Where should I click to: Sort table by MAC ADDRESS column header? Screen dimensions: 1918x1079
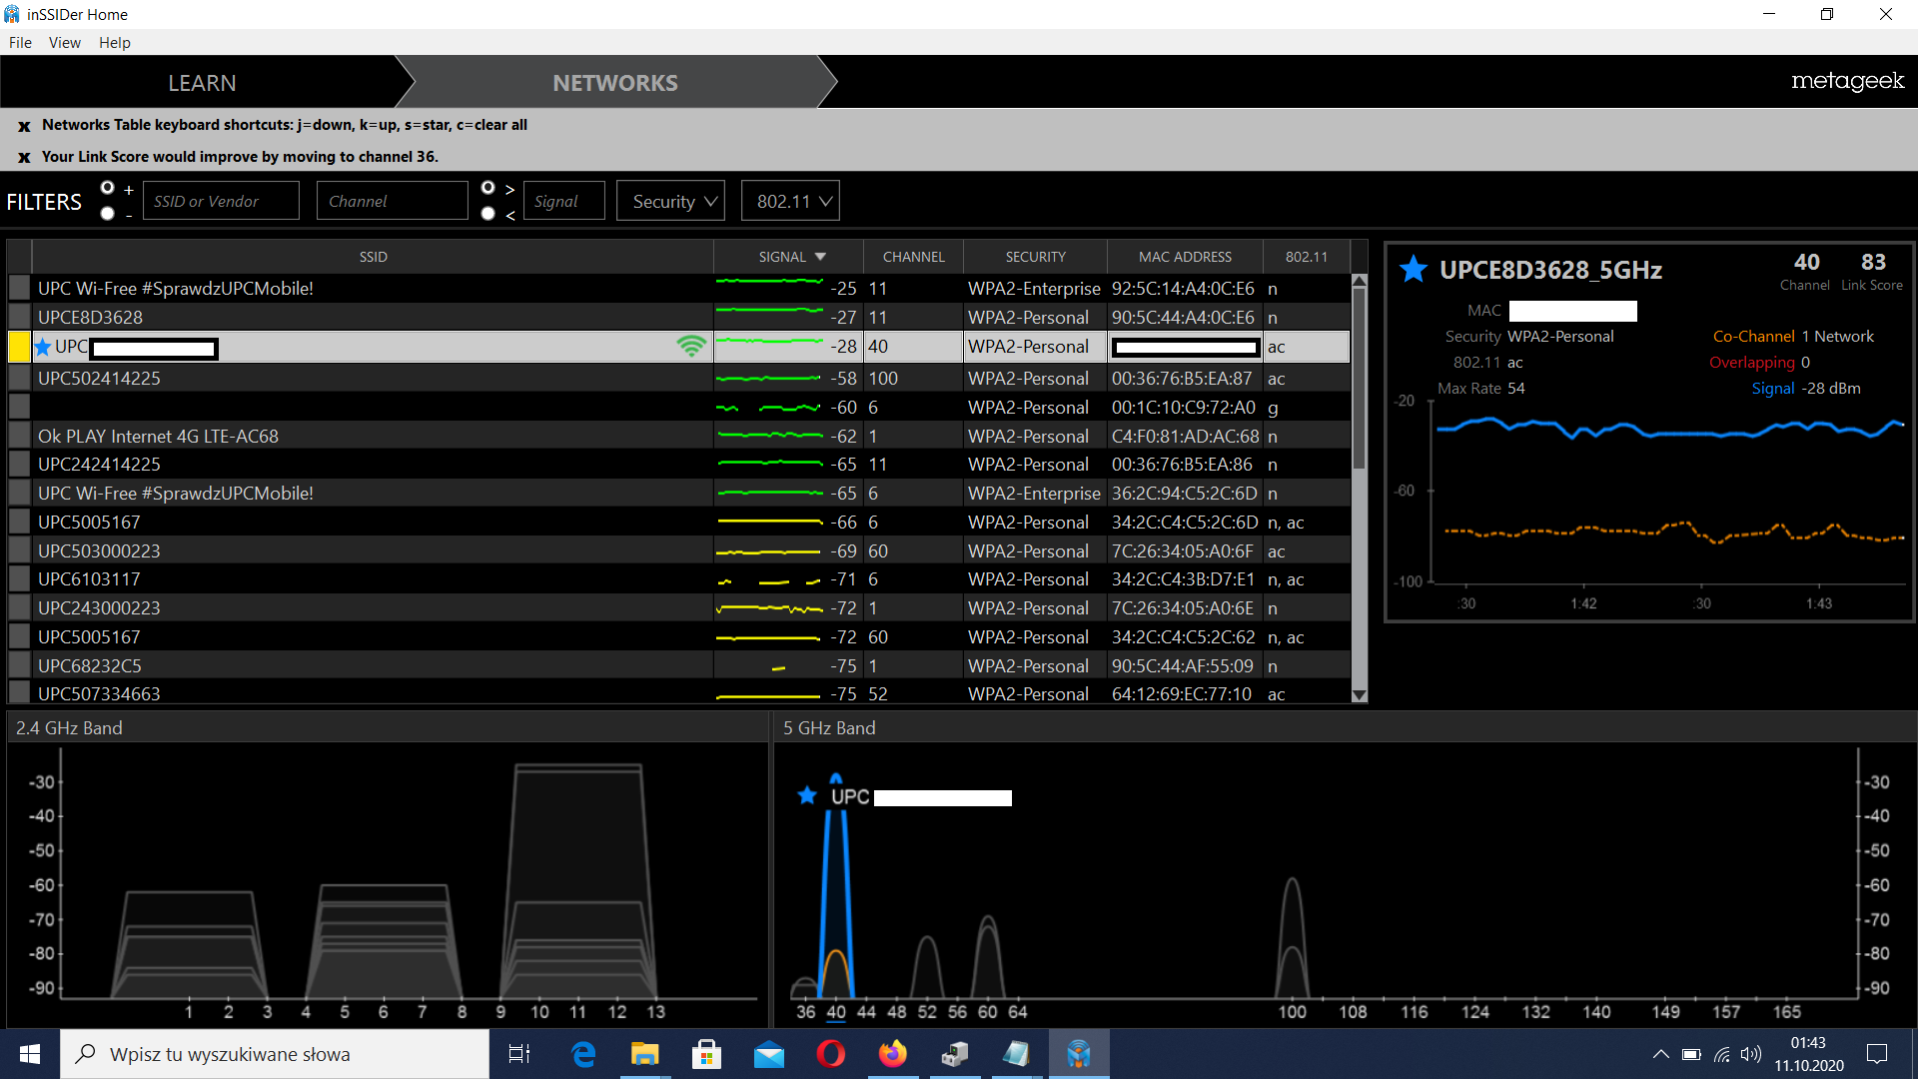point(1185,257)
